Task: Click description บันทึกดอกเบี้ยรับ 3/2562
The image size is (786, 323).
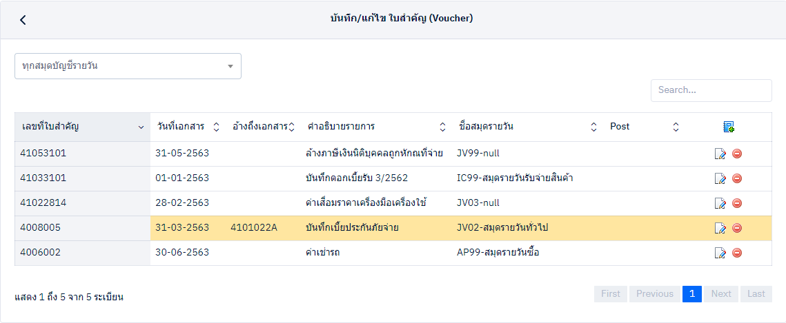Action: (356, 178)
